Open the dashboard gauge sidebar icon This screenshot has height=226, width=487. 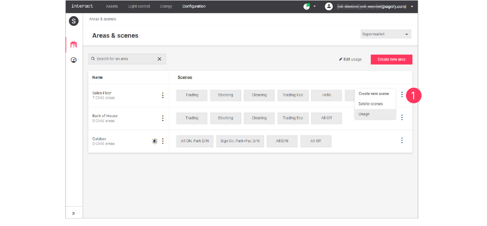(74, 60)
